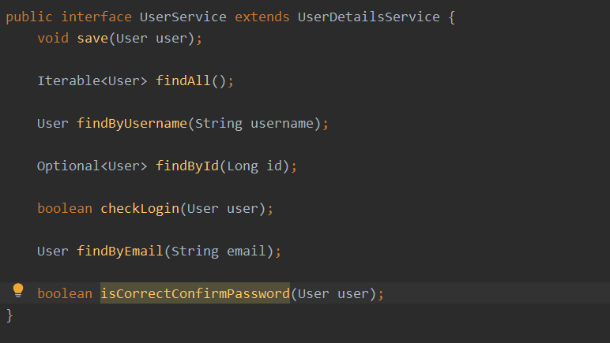Click the public keyword
Image resolution: width=610 pixels, height=343 pixels.
[29, 17]
